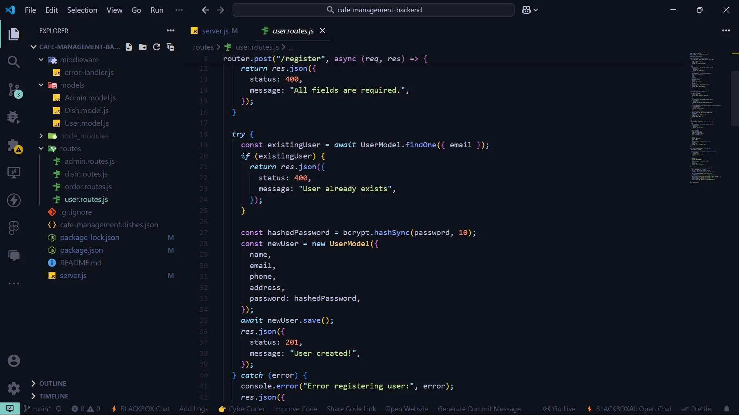Show additional activity bar views ellipsis
Screen dimensions: 739x415
tap(14, 283)
